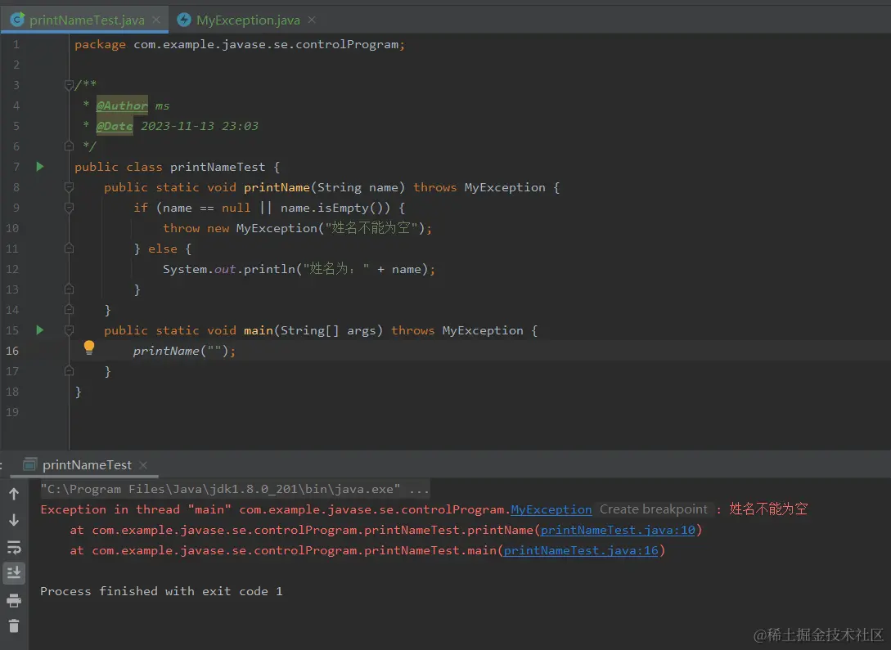Viewport: 891px width, 650px height.
Task: Click class name printNameTest on line 7
Action: point(218,167)
